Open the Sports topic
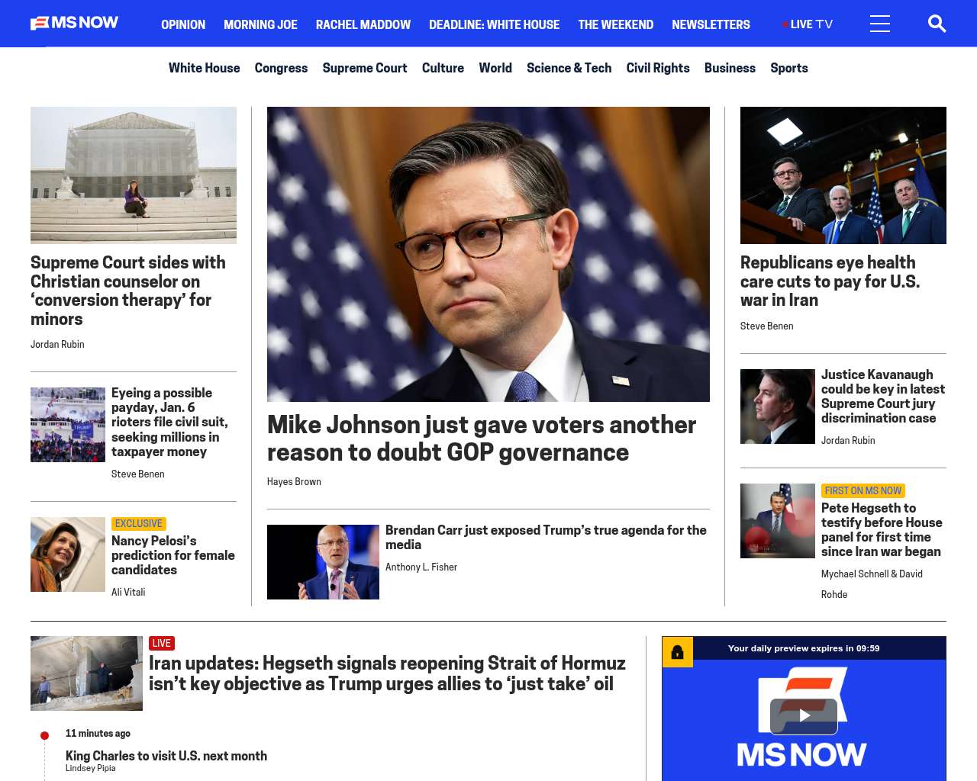Viewport: 977px width, 781px height. click(789, 68)
